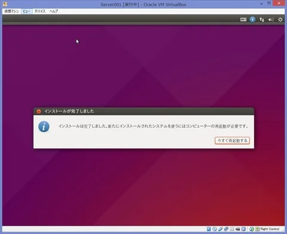Click the keyboard capture icon beside Right Control
The image size is (287, 234).
pyautogui.click(x=257, y=229)
